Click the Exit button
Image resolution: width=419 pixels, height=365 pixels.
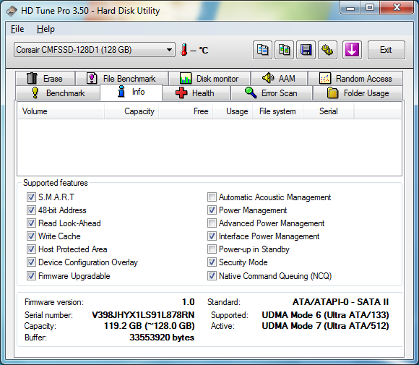tap(386, 50)
